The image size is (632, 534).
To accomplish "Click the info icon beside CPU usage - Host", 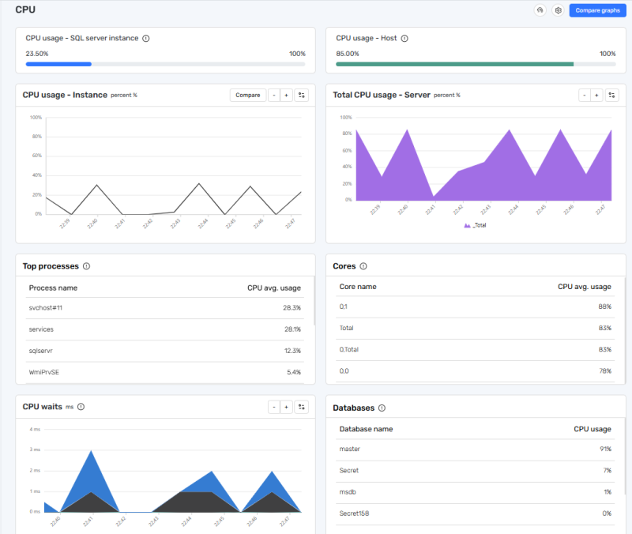I will click(404, 38).
